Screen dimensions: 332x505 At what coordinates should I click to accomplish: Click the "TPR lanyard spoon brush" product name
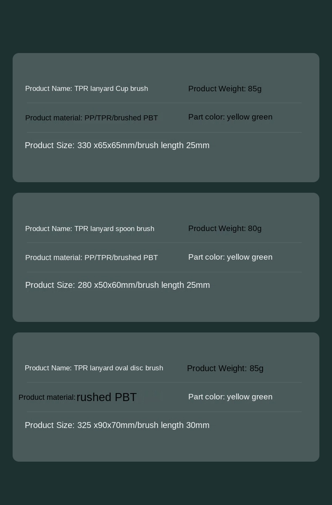pyautogui.click(x=90, y=229)
